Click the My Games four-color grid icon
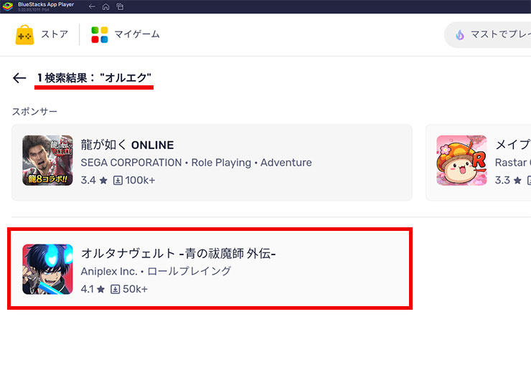 pos(100,34)
